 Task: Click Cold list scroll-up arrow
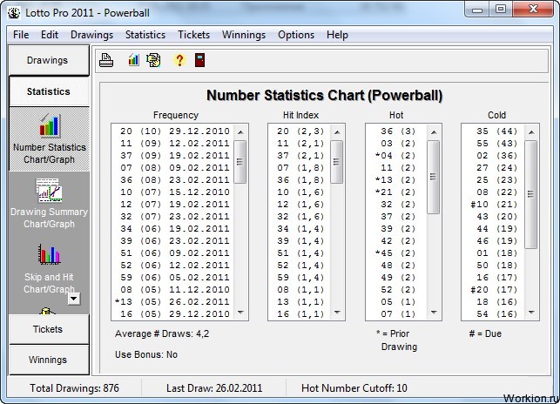click(x=531, y=132)
